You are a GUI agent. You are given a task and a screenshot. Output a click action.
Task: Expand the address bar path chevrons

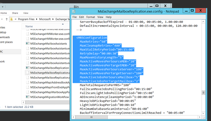point(16,19)
